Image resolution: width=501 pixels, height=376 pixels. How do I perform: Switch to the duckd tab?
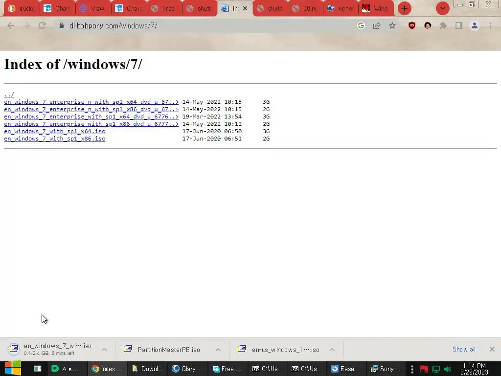click(22, 8)
